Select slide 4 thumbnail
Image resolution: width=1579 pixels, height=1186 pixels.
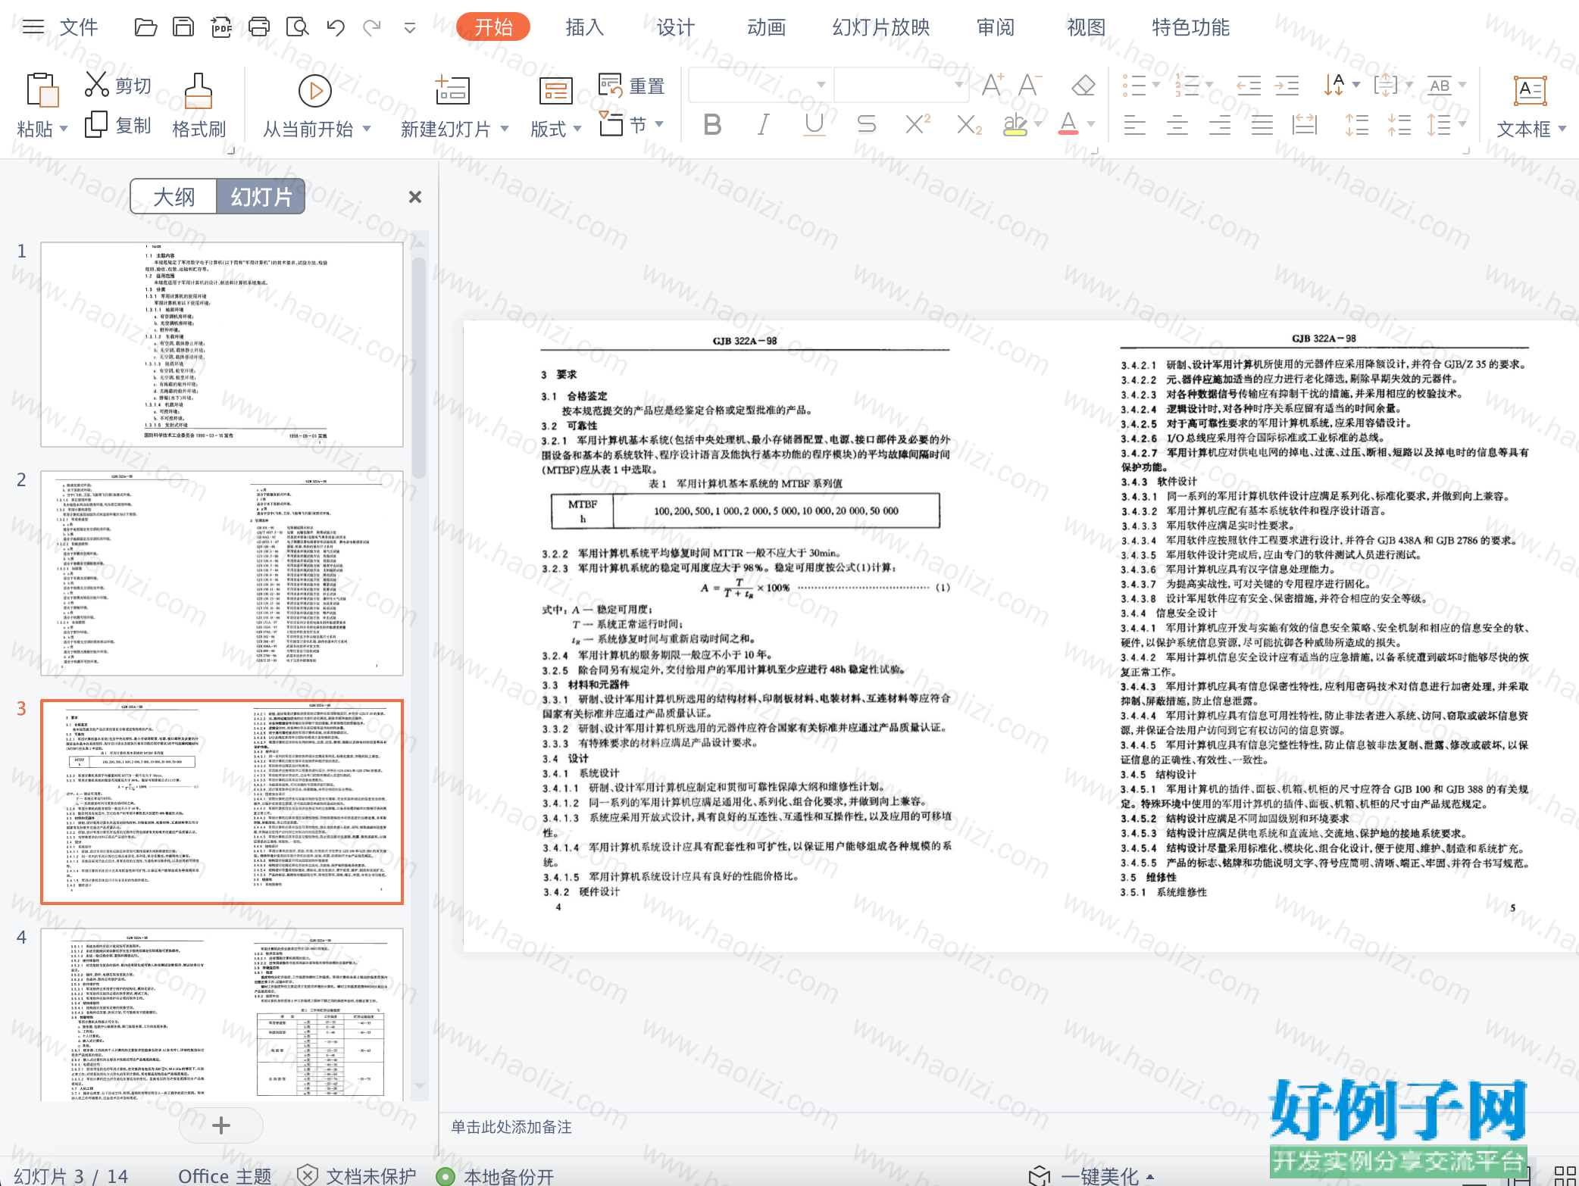click(x=222, y=1015)
